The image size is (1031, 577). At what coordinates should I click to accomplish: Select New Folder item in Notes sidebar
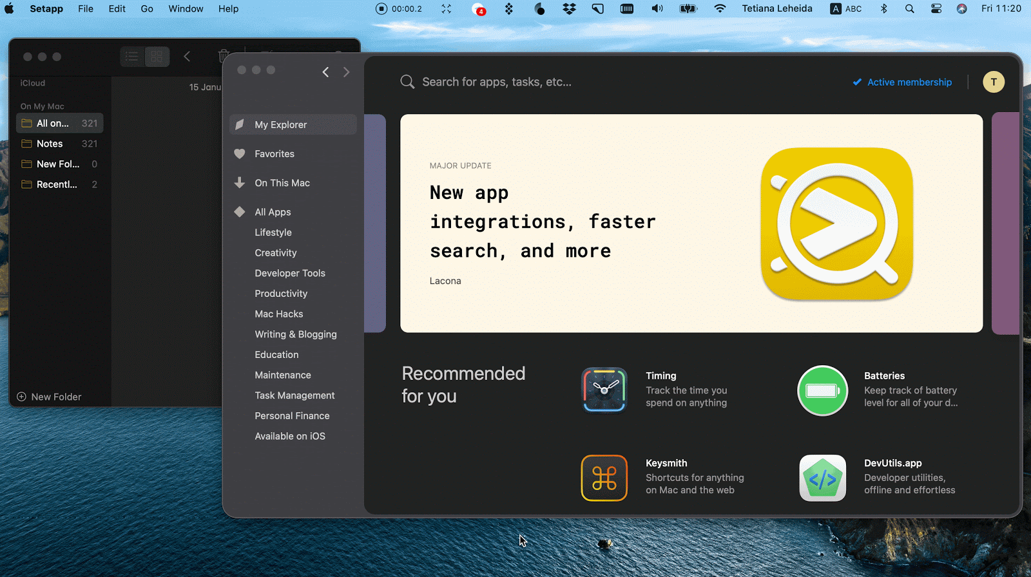(59, 164)
